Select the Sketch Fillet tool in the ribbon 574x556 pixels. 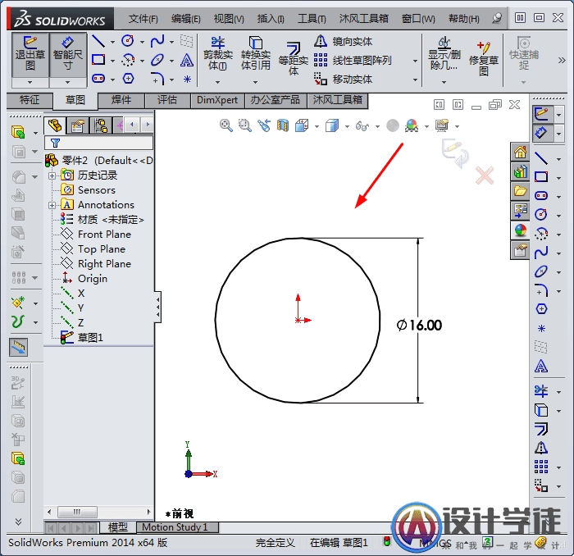(157, 79)
